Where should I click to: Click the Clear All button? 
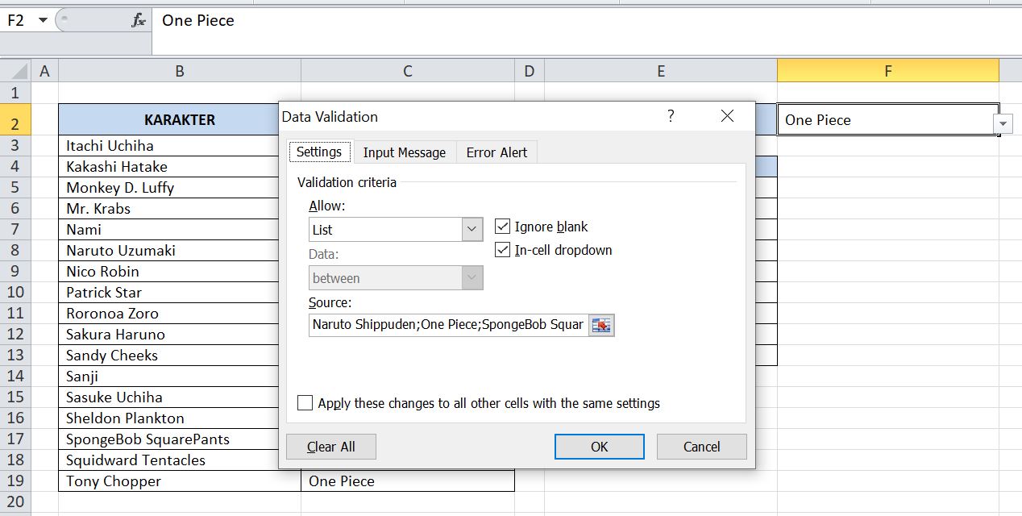click(x=330, y=446)
